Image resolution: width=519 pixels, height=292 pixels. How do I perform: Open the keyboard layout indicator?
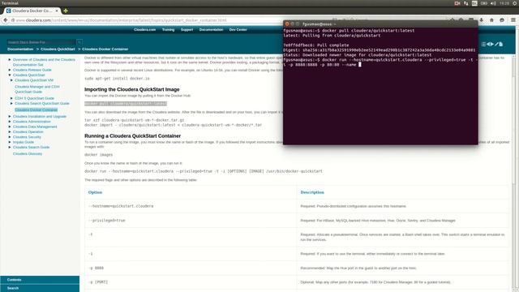point(474,3)
